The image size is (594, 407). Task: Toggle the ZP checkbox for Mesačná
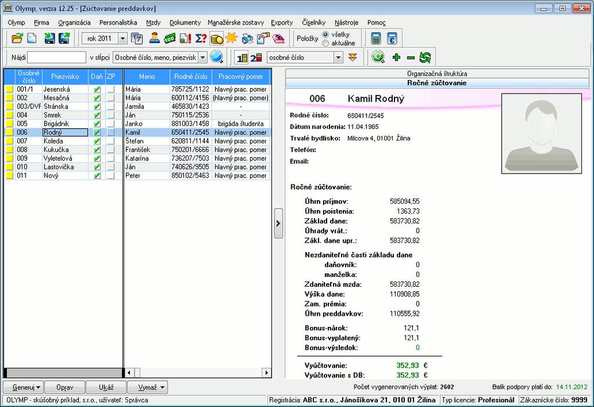tap(111, 98)
